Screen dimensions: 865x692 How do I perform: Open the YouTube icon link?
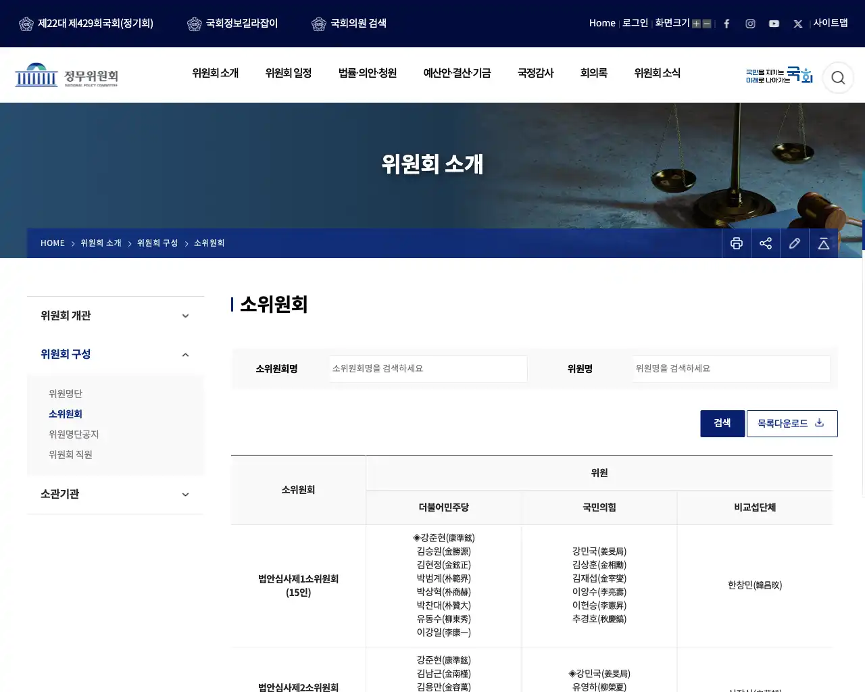(774, 24)
